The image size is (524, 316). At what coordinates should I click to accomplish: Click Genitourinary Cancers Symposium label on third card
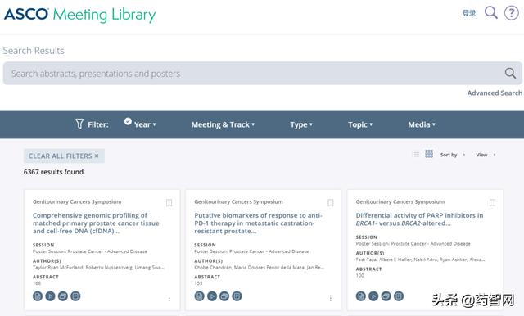point(400,201)
